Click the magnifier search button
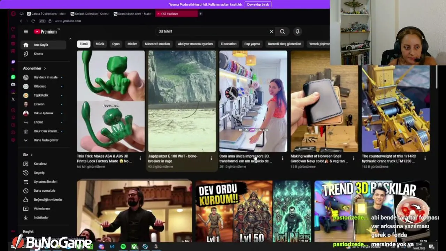 tap(282, 31)
